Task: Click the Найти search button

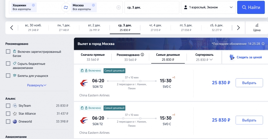Action: [251, 7]
